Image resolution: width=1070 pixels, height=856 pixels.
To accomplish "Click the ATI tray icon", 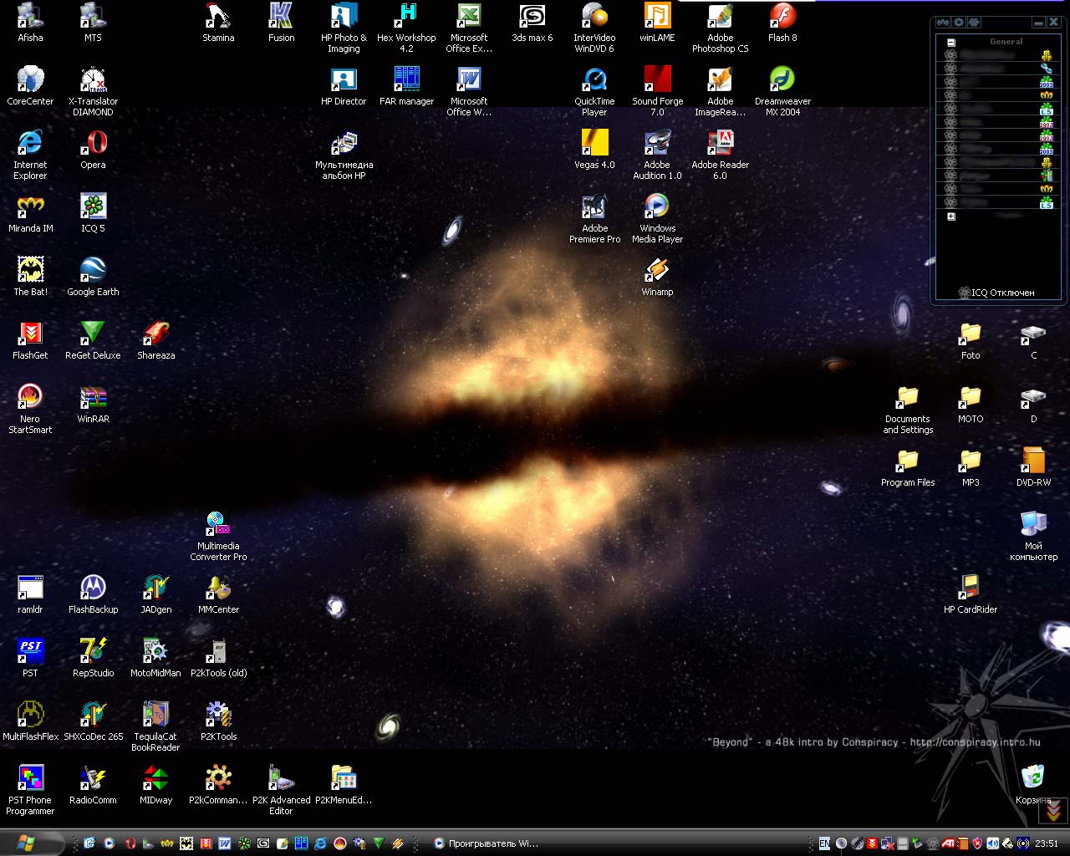I will click(x=947, y=843).
